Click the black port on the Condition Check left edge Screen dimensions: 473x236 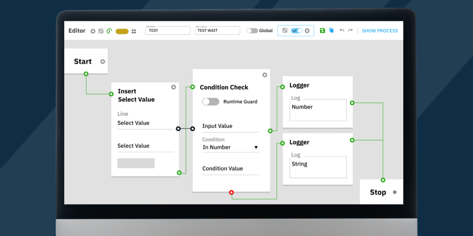(193, 129)
